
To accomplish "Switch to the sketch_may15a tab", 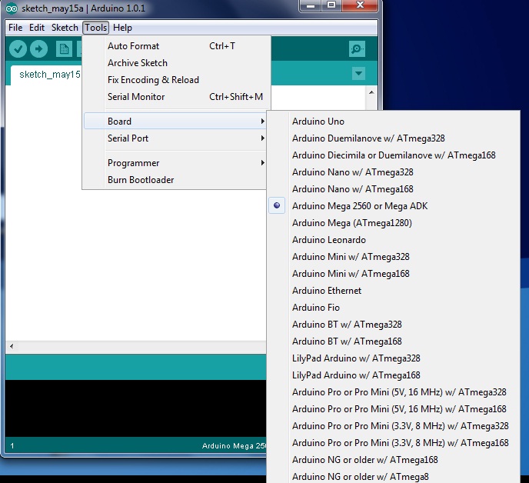I will pyautogui.click(x=49, y=75).
